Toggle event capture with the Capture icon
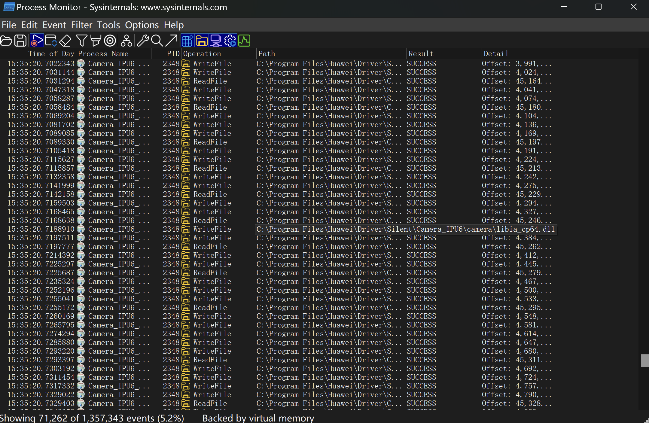This screenshot has width=649, height=423. click(37, 41)
